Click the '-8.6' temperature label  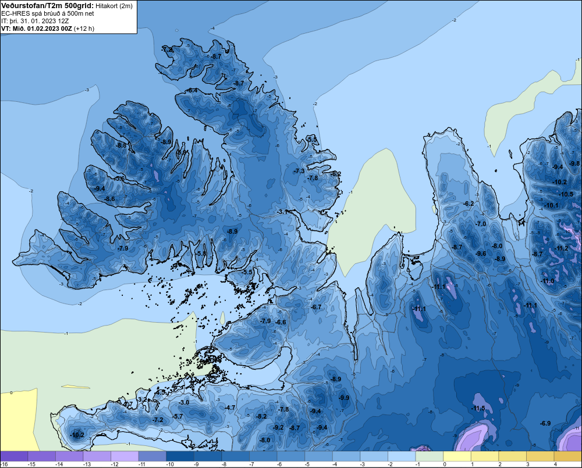click(x=109, y=199)
